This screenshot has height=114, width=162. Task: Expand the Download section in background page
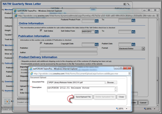click(3, 82)
